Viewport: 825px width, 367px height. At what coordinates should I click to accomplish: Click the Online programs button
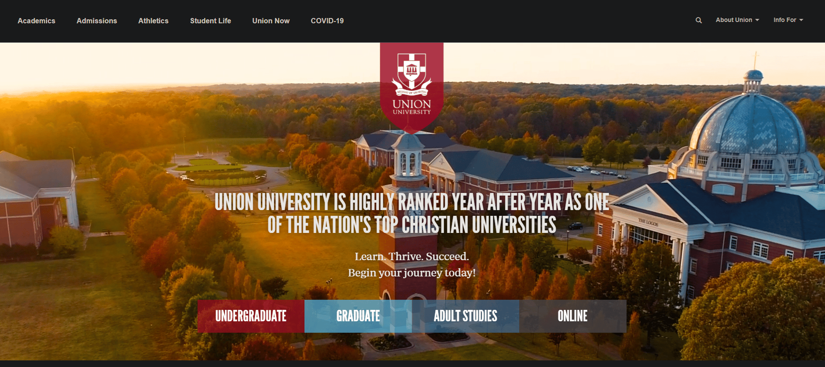tap(573, 316)
